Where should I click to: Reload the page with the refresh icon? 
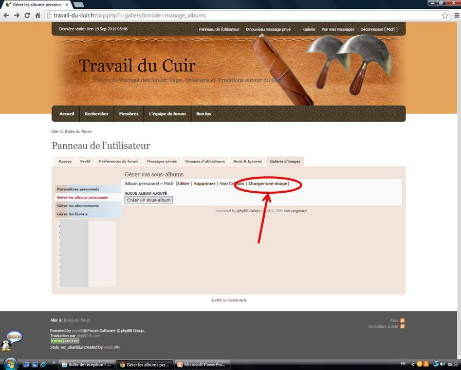click(x=27, y=15)
